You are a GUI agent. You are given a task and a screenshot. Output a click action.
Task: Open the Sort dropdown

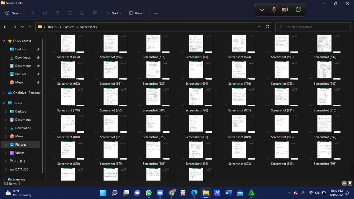point(114,13)
